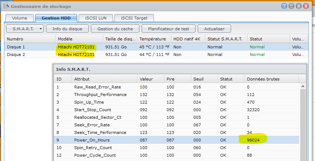Open the iSCSI LUN tab
This screenshot has height=161, width=315.
pyautogui.click(x=96, y=18)
